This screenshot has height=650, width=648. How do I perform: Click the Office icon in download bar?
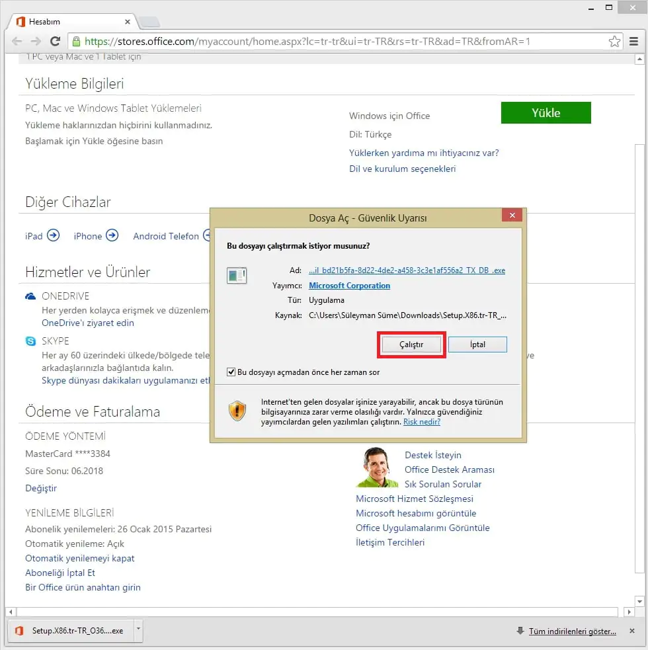pos(19,631)
